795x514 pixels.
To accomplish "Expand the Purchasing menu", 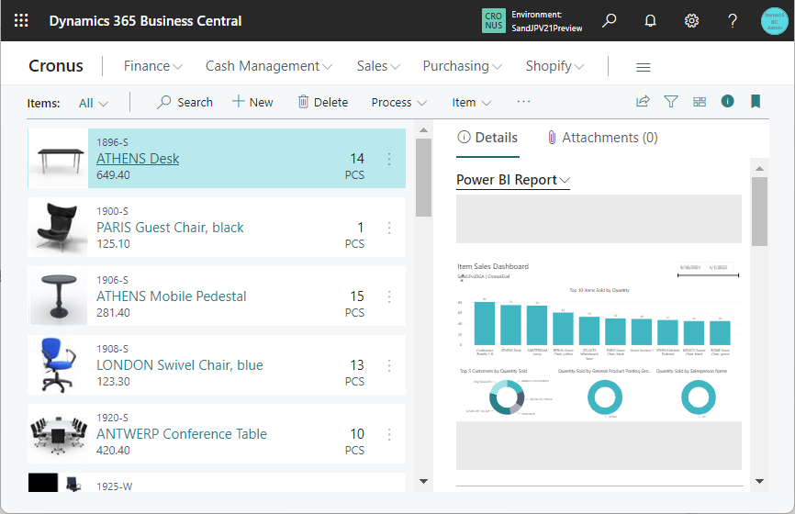I will pyautogui.click(x=463, y=66).
